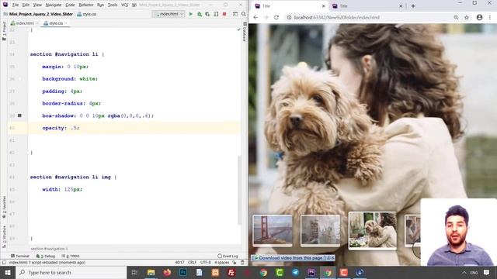
Task: Switch to the second Title tab in Chrome
Action: click(367, 6)
